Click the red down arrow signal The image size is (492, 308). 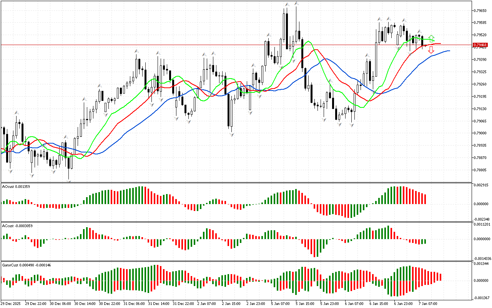431,50
